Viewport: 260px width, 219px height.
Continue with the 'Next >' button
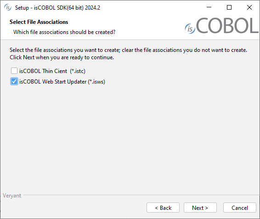click(200, 208)
